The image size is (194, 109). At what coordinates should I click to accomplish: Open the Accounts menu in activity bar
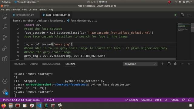pos(5,81)
